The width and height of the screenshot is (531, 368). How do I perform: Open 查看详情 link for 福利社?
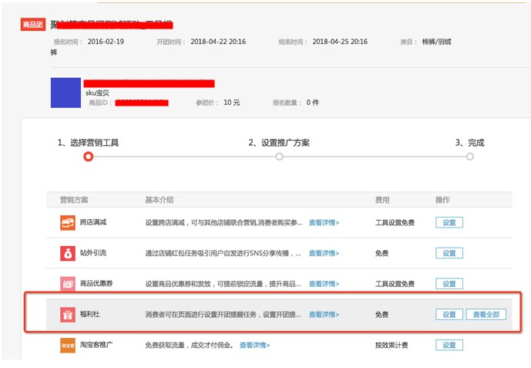click(324, 315)
